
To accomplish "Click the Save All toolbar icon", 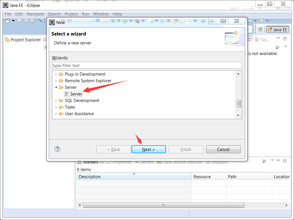I will tap(26, 21).
